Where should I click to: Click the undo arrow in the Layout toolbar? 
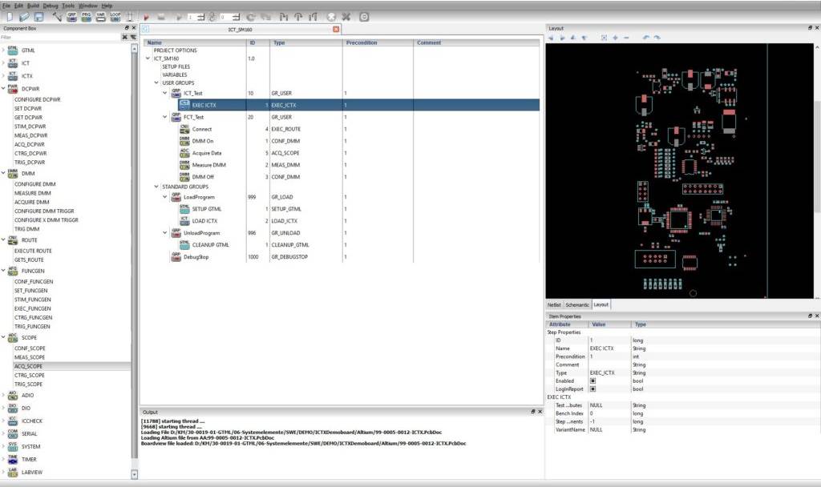pyautogui.click(x=645, y=38)
